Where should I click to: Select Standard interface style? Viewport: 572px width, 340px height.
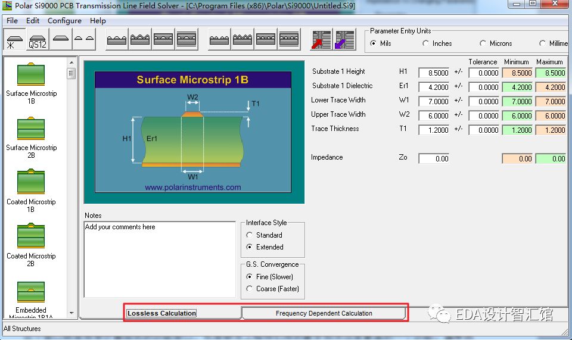click(265, 235)
